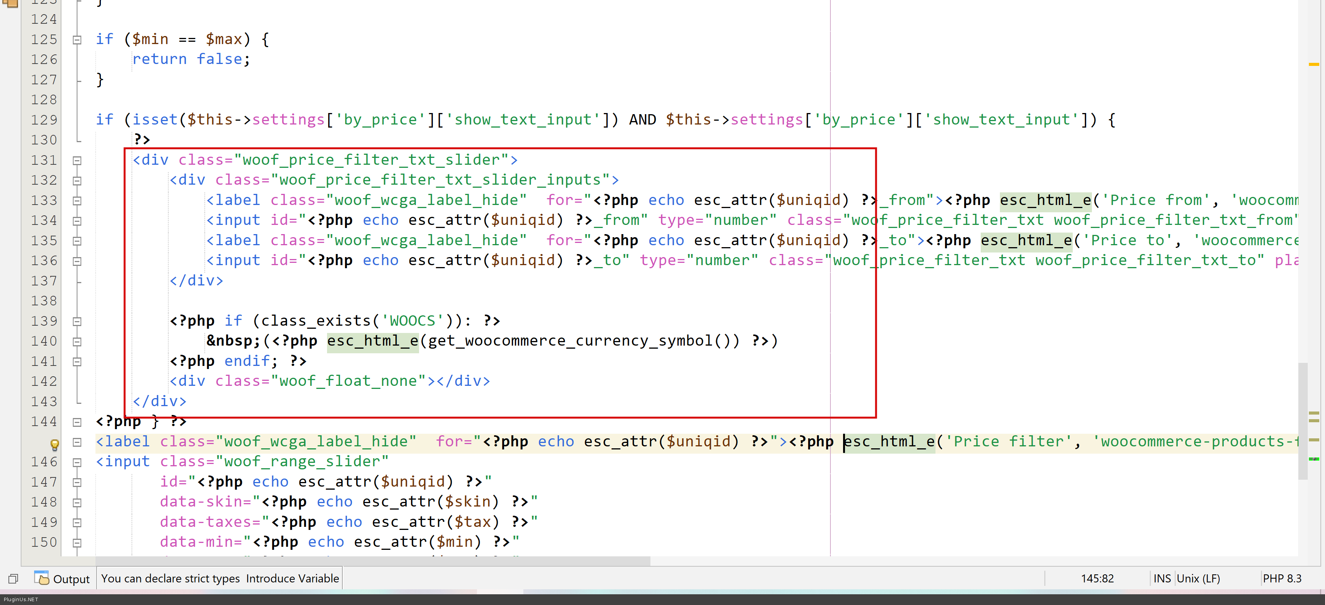Click the Output window icon
1325x605 pixels.
pos(42,578)
